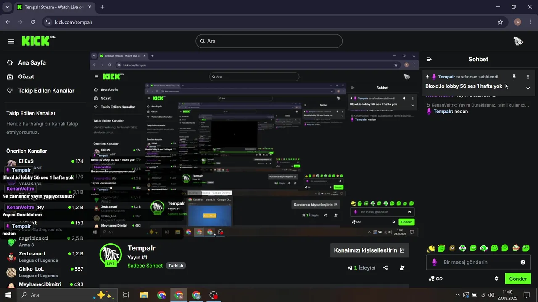Open the site info icon in address bar
538x302 pixels.
coord(47,22)
